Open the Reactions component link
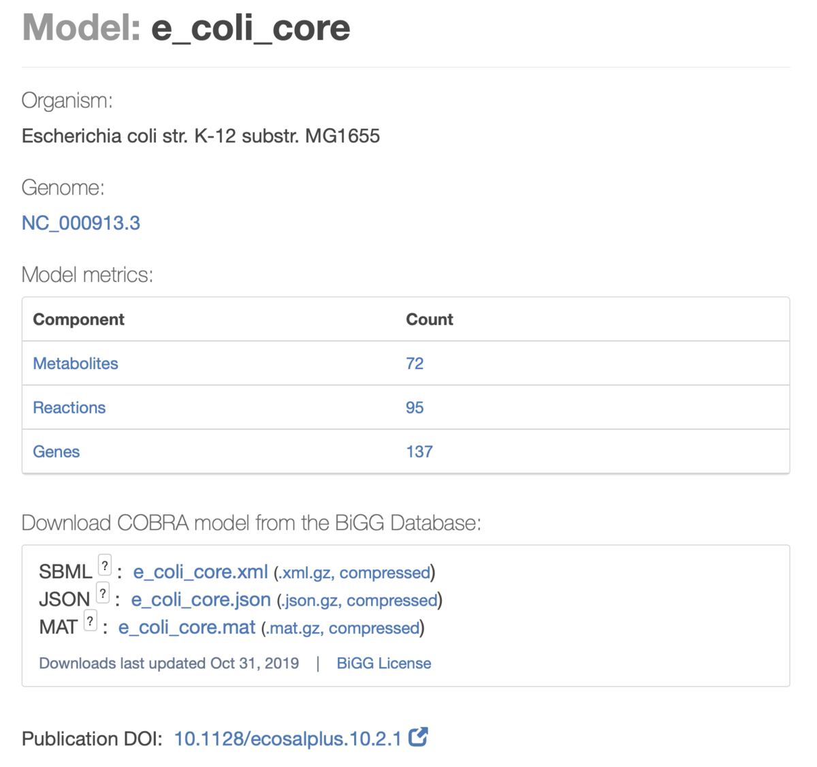The width and height of the screenshot is (817, 767). click(x=69, y=407)
